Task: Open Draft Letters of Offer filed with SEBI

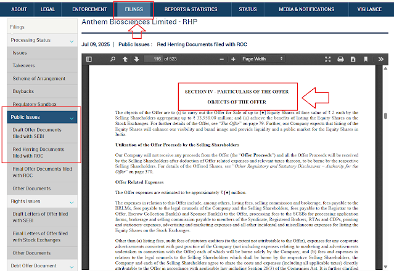Action: (42, 217)
